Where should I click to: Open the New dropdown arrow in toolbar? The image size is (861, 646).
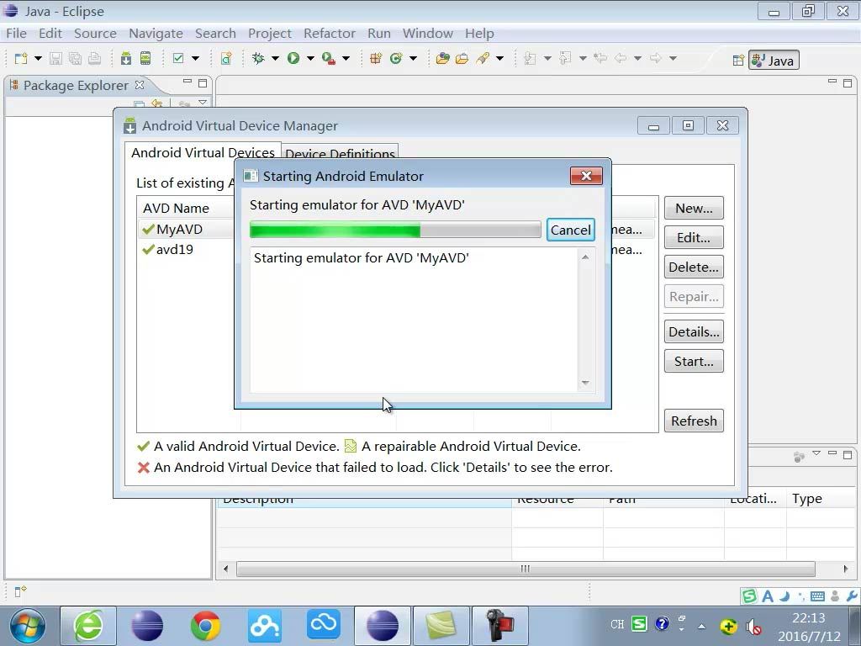click(38, 58)
